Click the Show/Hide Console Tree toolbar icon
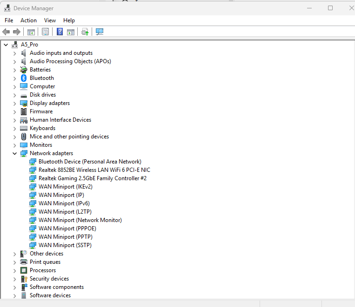Viewport: 355px width, 307px height. pos(31,32)
